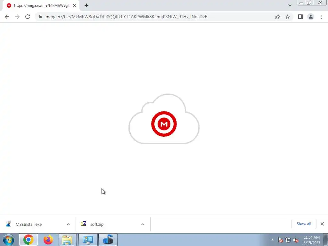Open downloaded soft.zip file
The image size is (328, 246).
97,224
